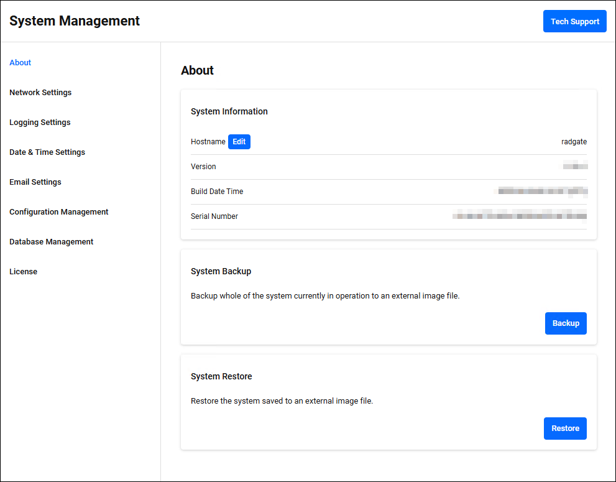Image resolution: width=616 pixels, height=482 pixels.
Task: Open Logging Settings page
Action: pos(40,123)
